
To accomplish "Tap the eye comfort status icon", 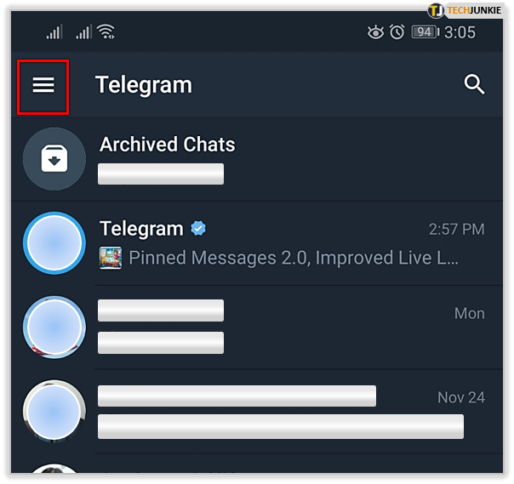I will click(x=375, y=32).
